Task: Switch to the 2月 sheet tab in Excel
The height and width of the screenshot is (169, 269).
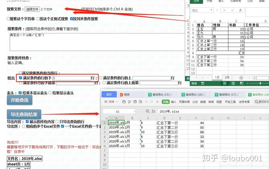Action: [x=227, y=78]
